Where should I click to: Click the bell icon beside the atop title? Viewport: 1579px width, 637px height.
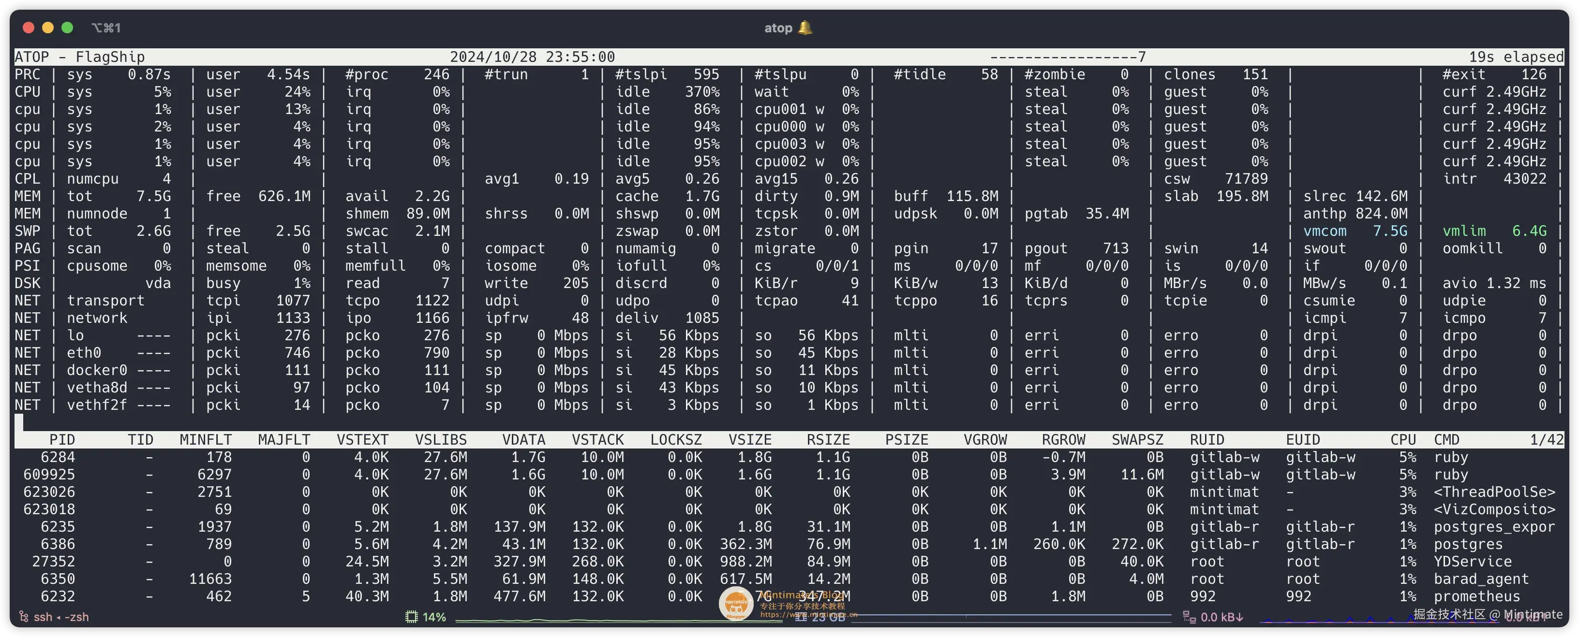coord(805,28)
